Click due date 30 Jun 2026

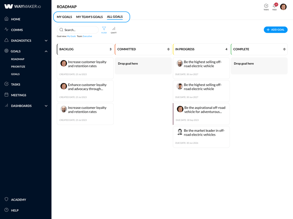coord(187,143)
